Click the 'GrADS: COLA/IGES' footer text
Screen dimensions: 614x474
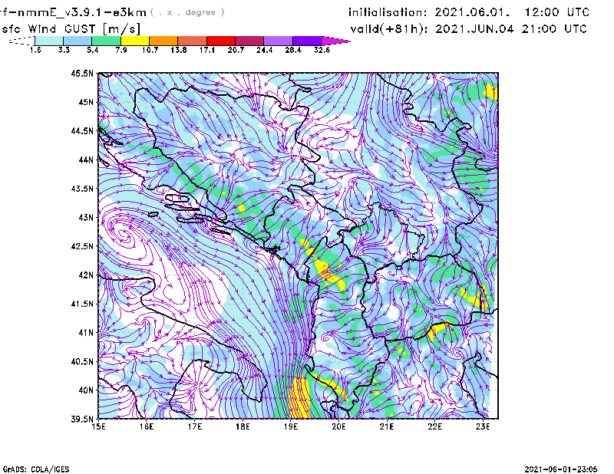(36, 469)
